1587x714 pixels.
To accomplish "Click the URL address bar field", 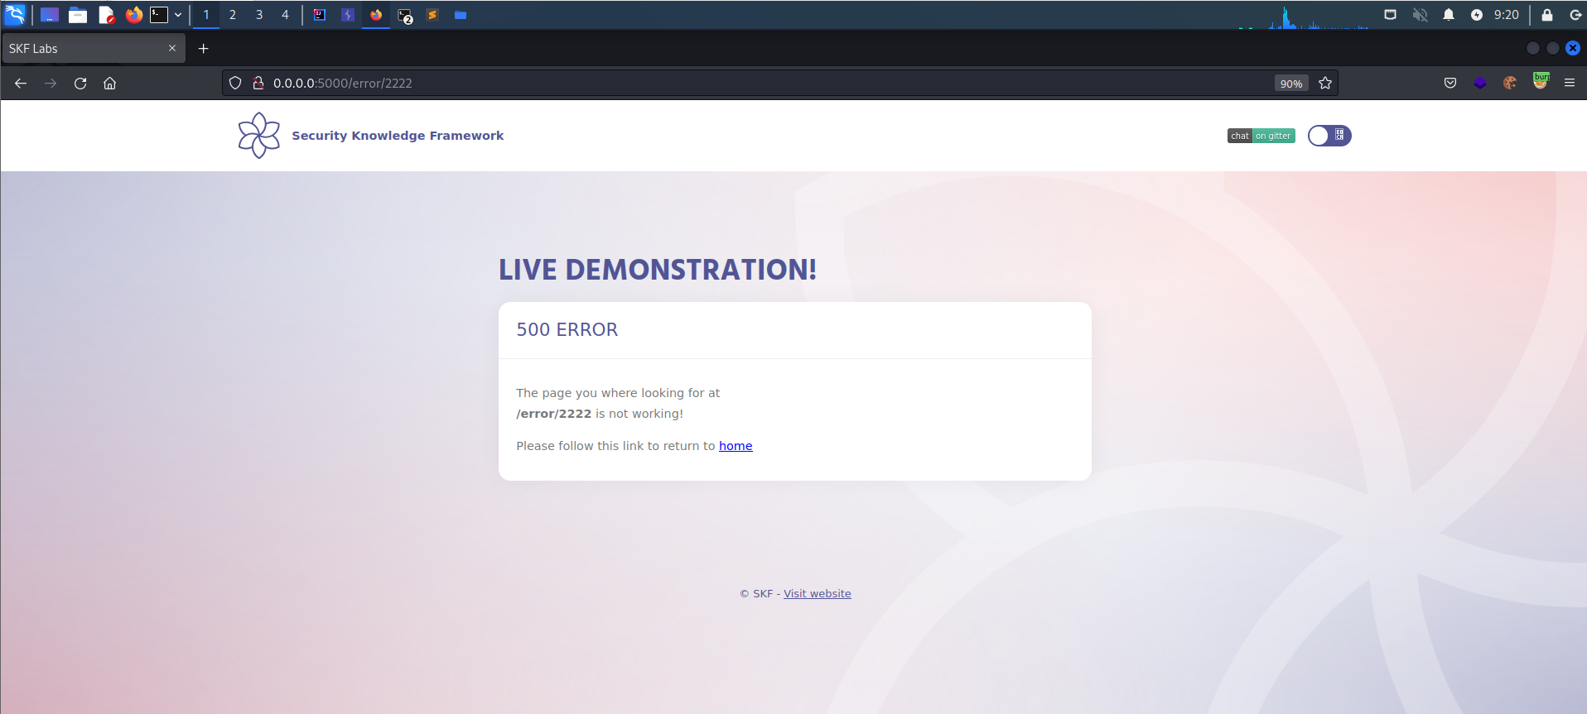I will coord(745,84).
